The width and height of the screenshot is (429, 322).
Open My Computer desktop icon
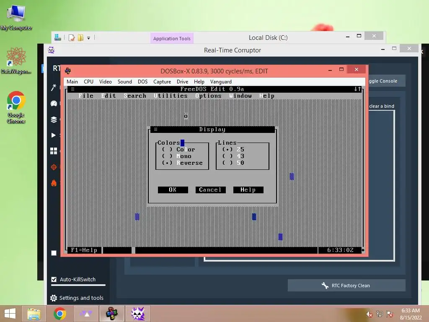click(x=16, y=17)
